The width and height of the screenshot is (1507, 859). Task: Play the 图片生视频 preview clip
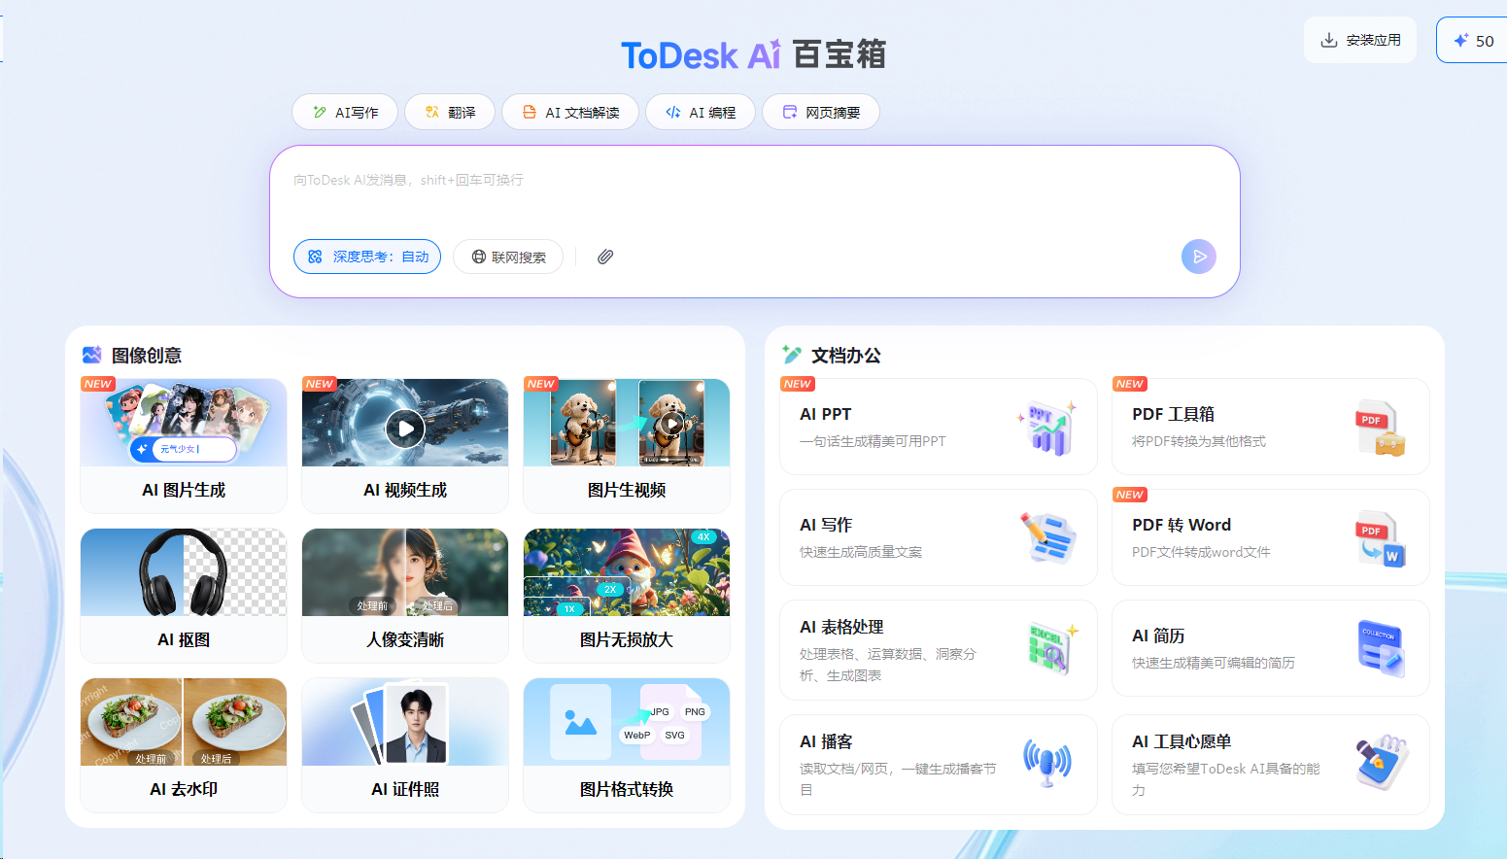(670, 424)
